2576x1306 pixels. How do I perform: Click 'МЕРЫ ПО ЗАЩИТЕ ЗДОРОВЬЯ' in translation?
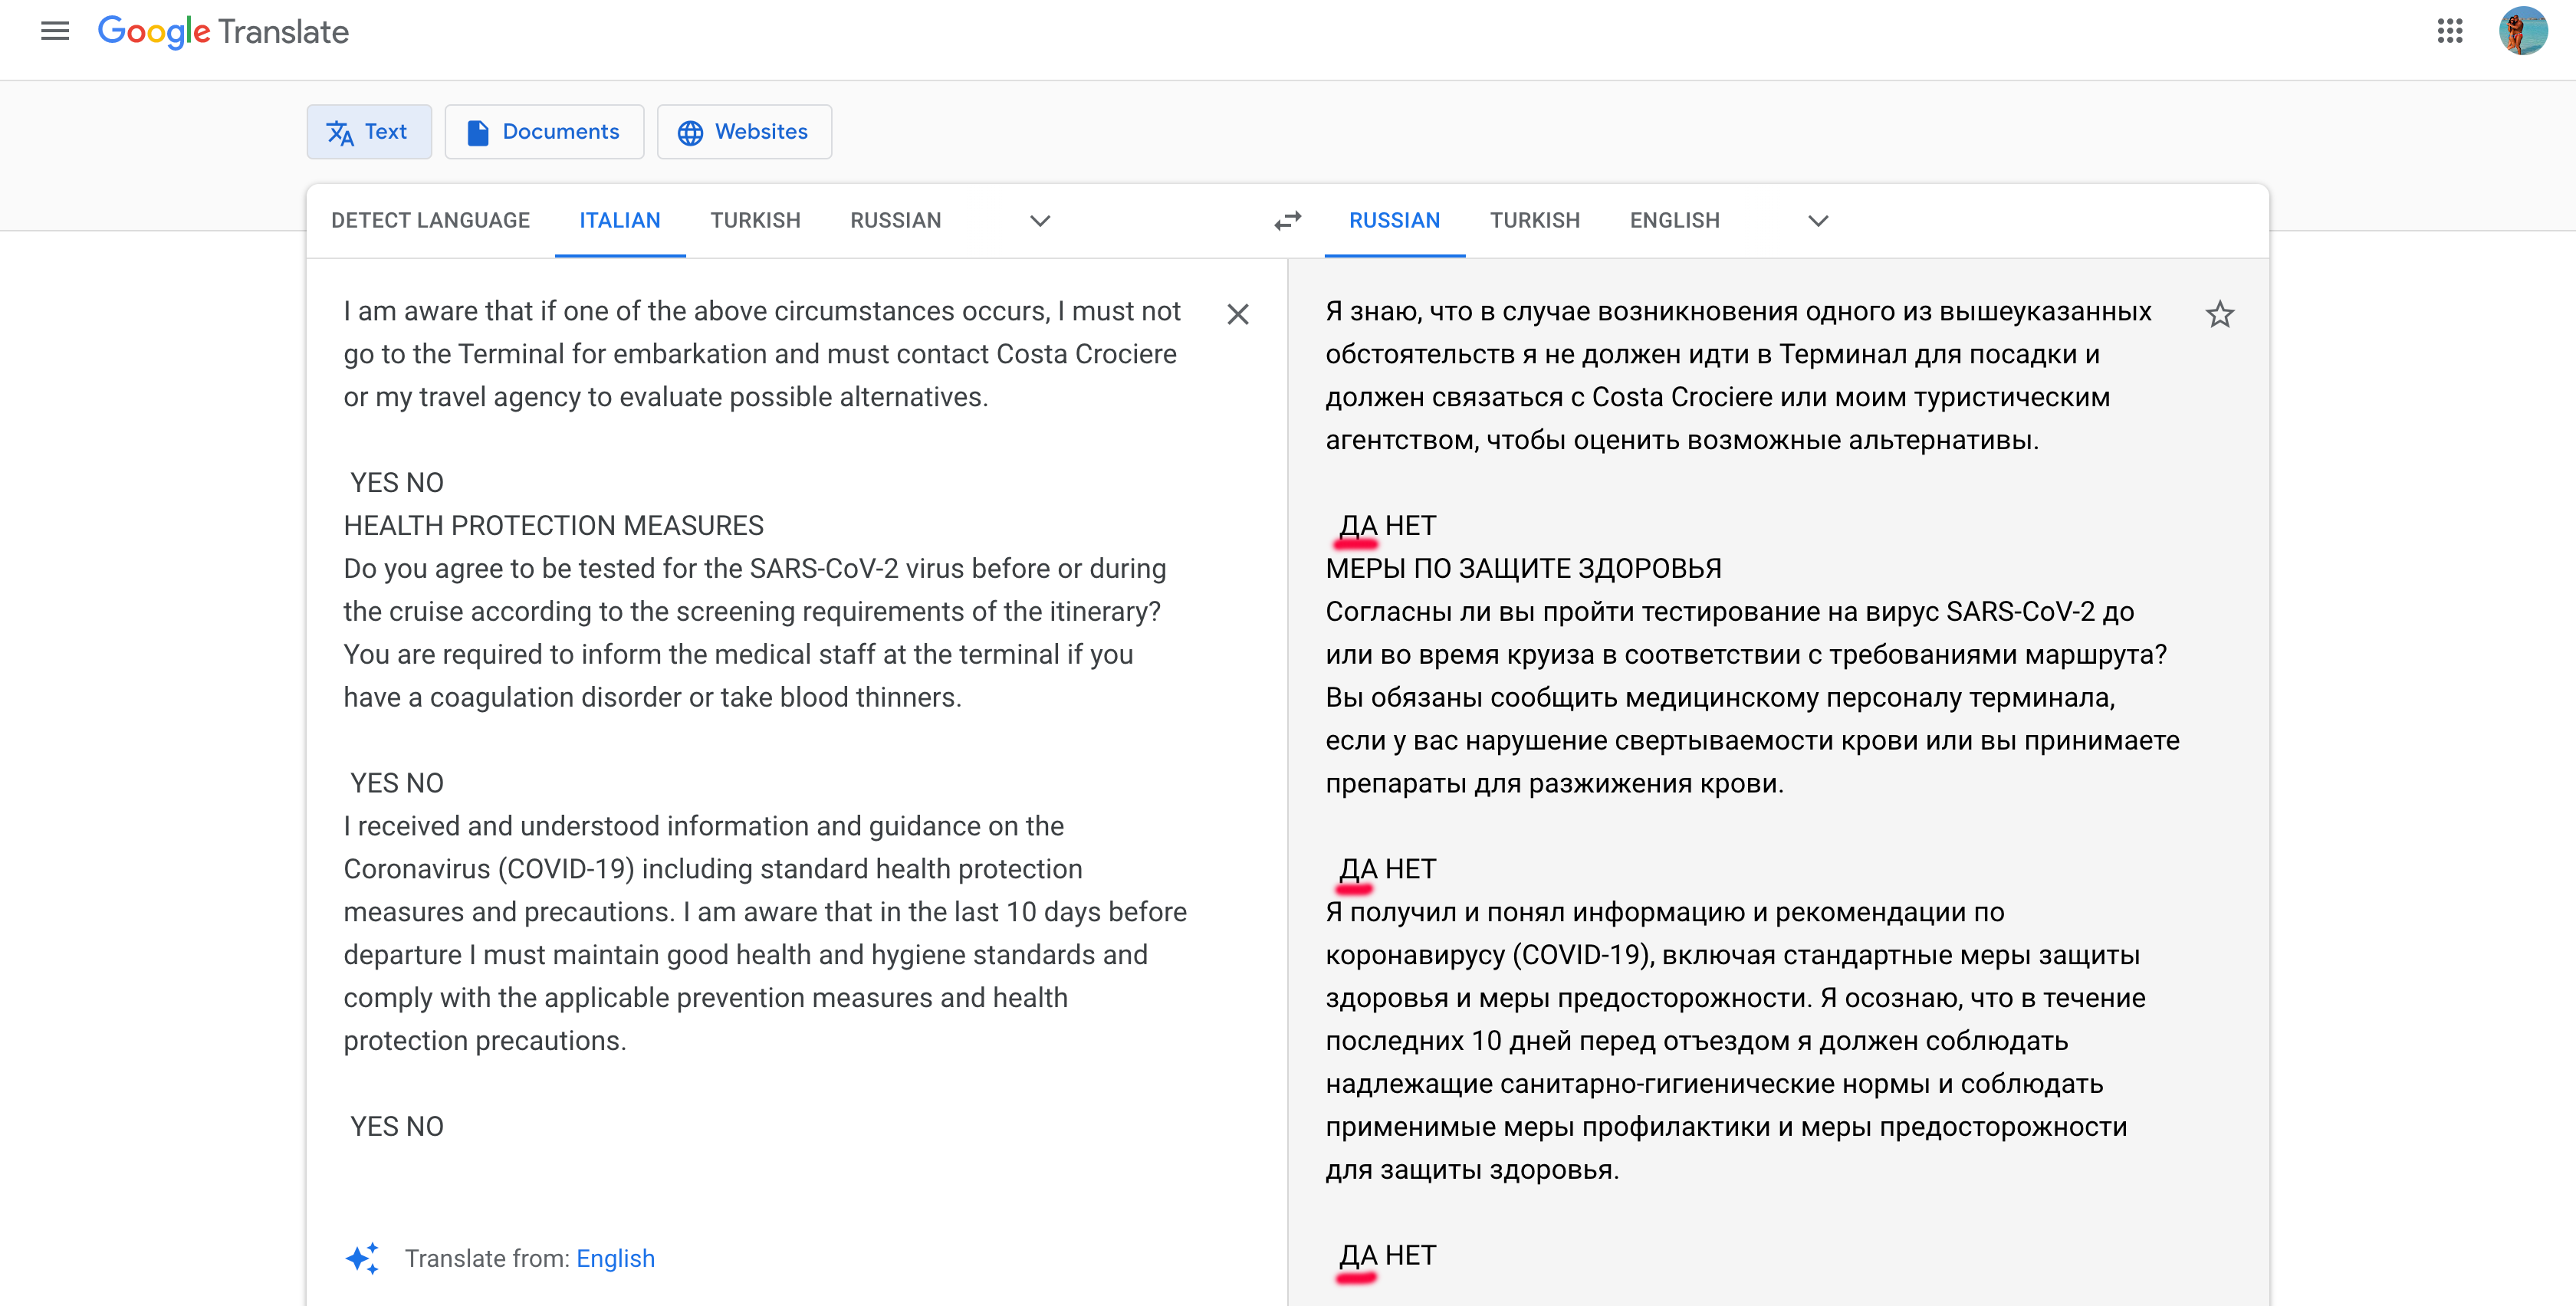pyautogui.click(x=1524, y=568)
